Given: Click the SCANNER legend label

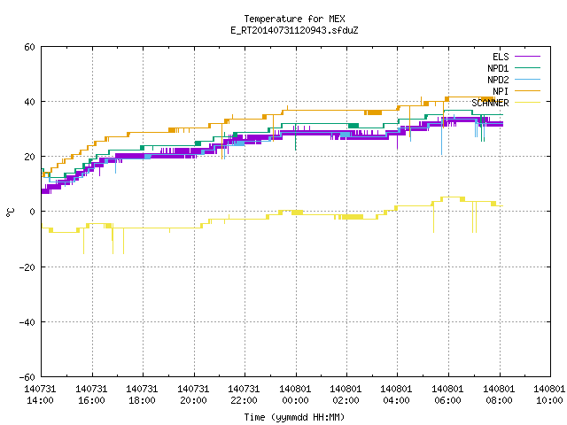Looking at the screenshot, I should [x=490, y=103].
